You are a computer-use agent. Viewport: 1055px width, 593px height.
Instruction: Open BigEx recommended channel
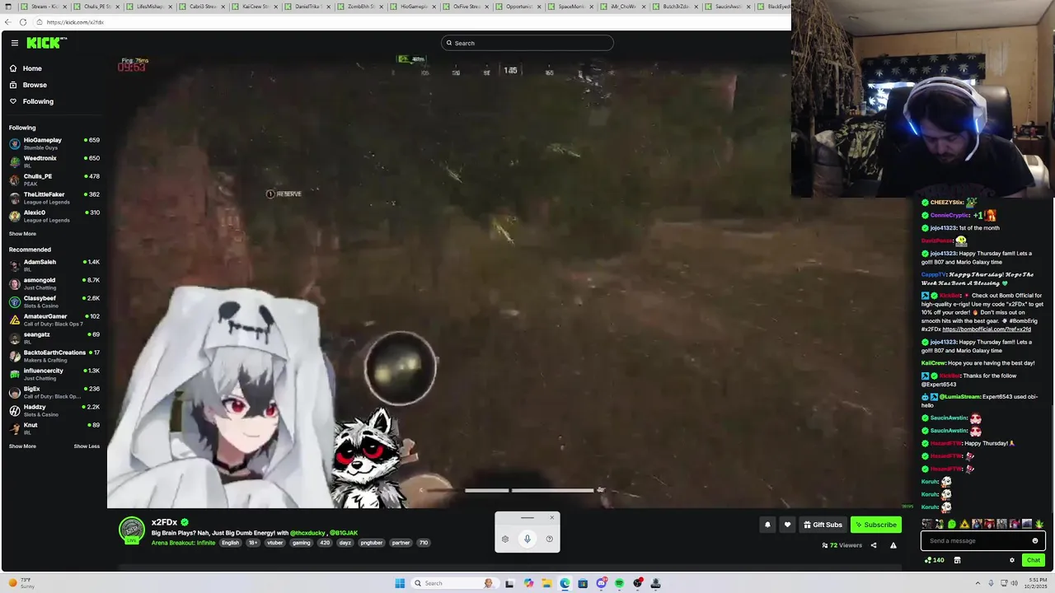pos(54,392)
